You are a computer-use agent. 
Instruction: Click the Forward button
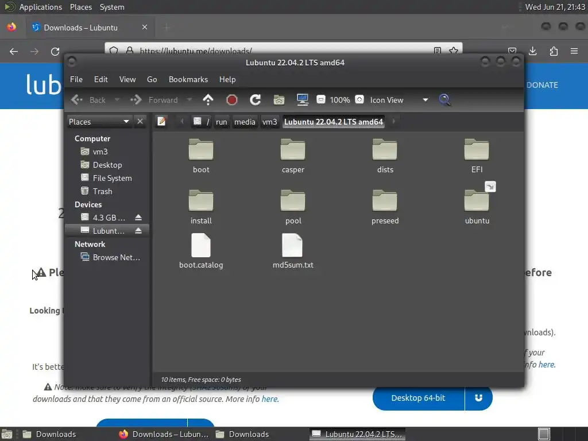154,100
